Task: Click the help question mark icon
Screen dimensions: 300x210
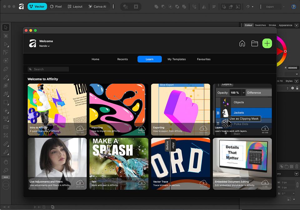Action: point(293,7)
